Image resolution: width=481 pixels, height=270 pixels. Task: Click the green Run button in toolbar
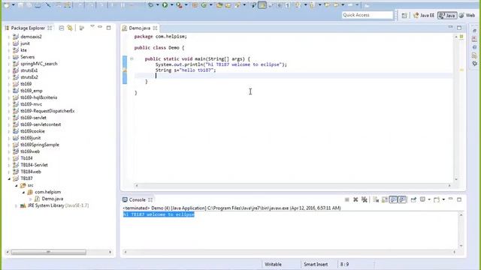[x=165, y=5]
